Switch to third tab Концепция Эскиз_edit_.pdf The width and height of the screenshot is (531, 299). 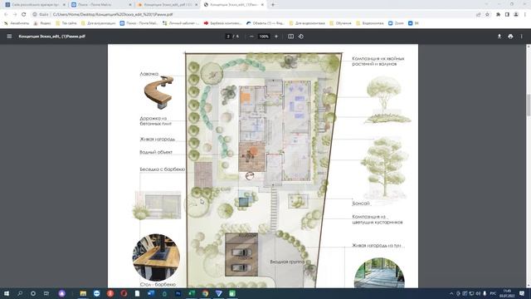click(167, 5)
